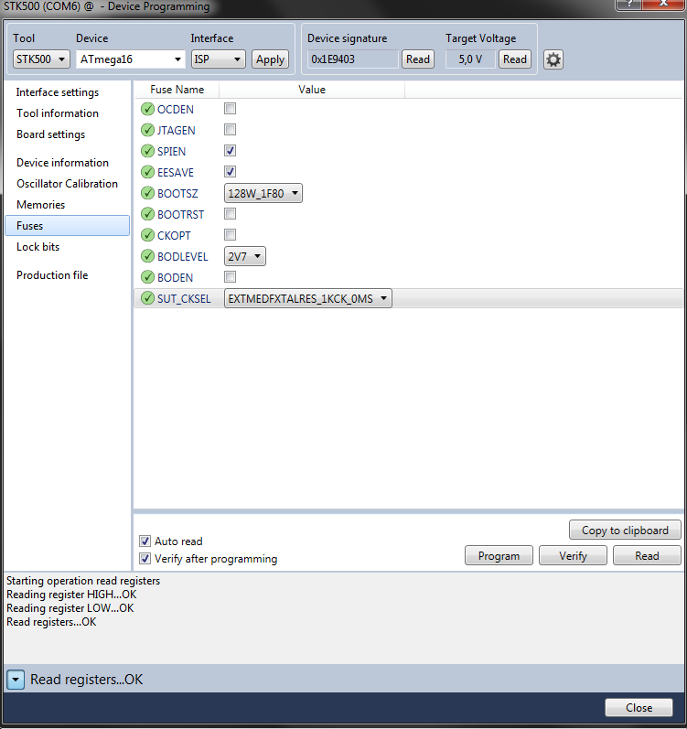687x729 pixels.
Task: Go to Memories page
Action: [41, 205]
